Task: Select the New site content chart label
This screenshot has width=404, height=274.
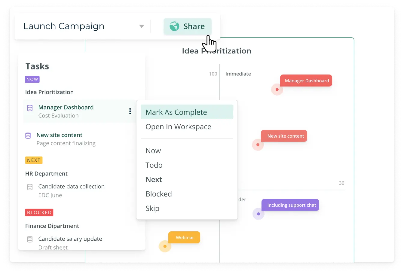Action: click(x=285, y=136)
